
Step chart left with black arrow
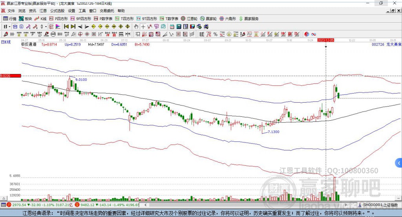pyautogui.click(x=80, y=27)
